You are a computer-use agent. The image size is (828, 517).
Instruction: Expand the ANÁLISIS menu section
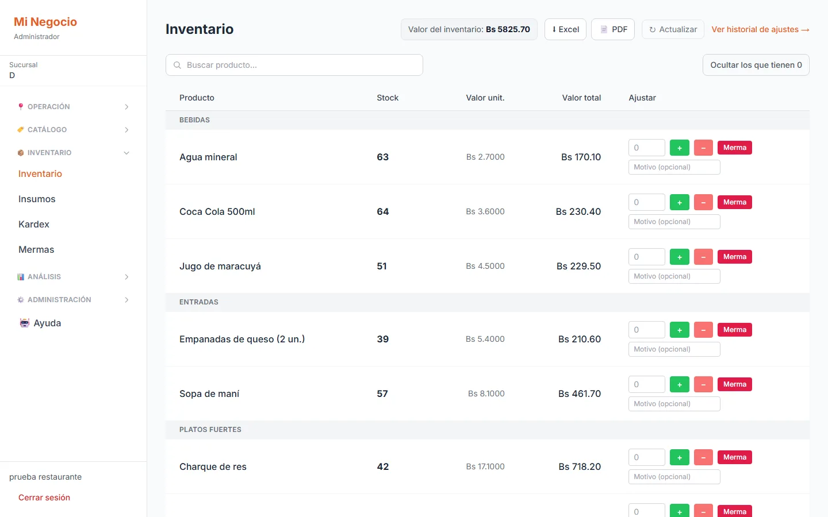[74, 277]
